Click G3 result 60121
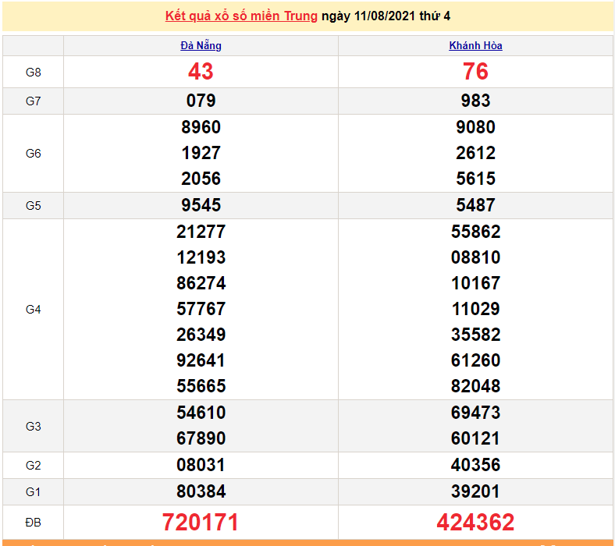 (475, 438)
